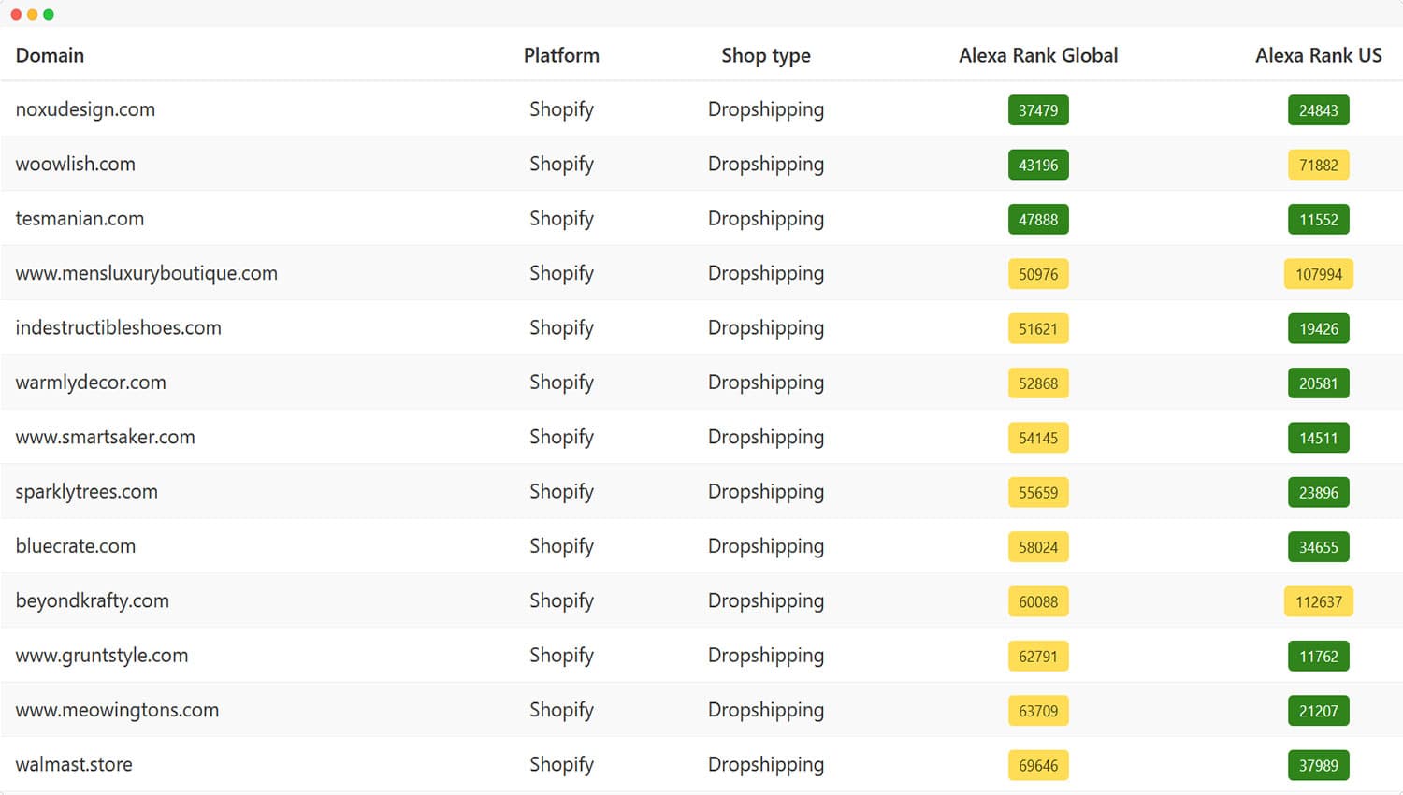
Task: Click Shopify in the bluecrate.com row
Action: [561, 546]
